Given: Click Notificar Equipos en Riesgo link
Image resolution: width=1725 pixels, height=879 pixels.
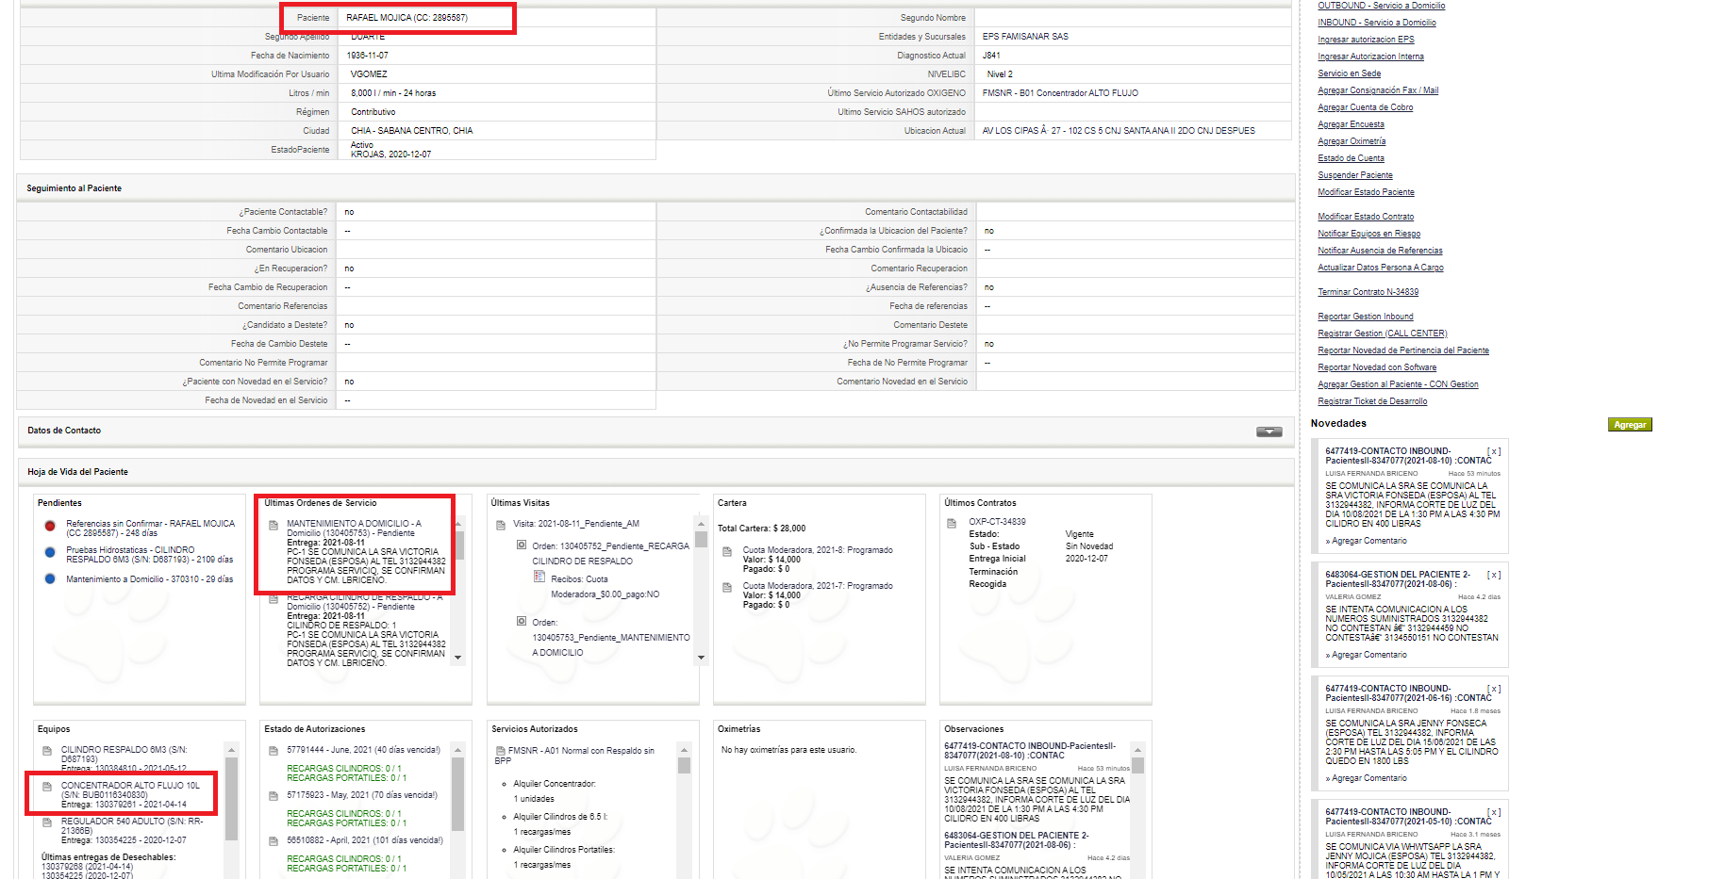Looking at the screenshot, I should [1368, 234].
